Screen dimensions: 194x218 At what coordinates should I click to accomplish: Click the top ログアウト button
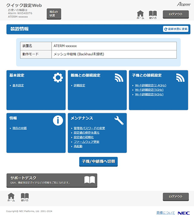pyautogui.click(x=176, y=14)
